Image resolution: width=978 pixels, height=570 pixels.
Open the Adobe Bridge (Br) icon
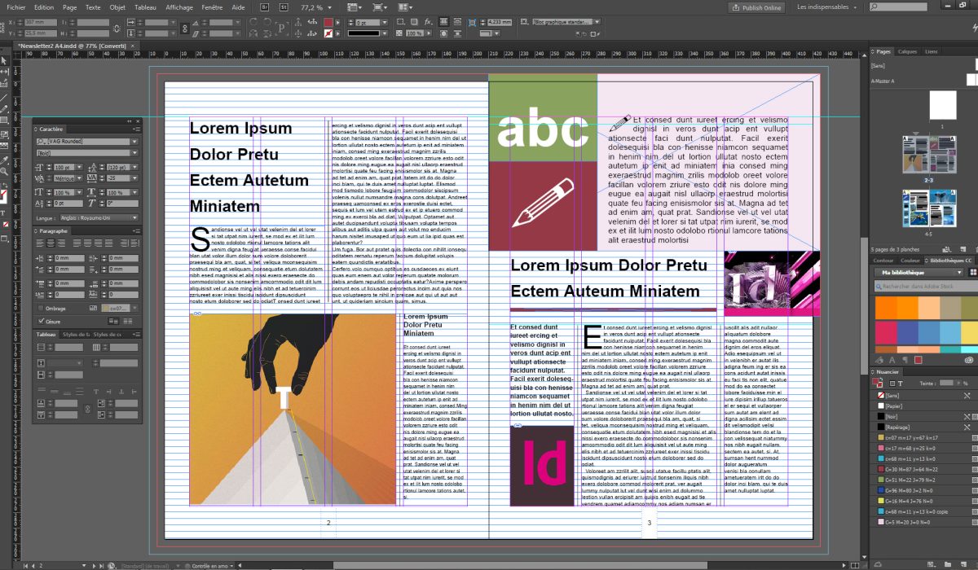pyautogui.click(x=267, y=7)
